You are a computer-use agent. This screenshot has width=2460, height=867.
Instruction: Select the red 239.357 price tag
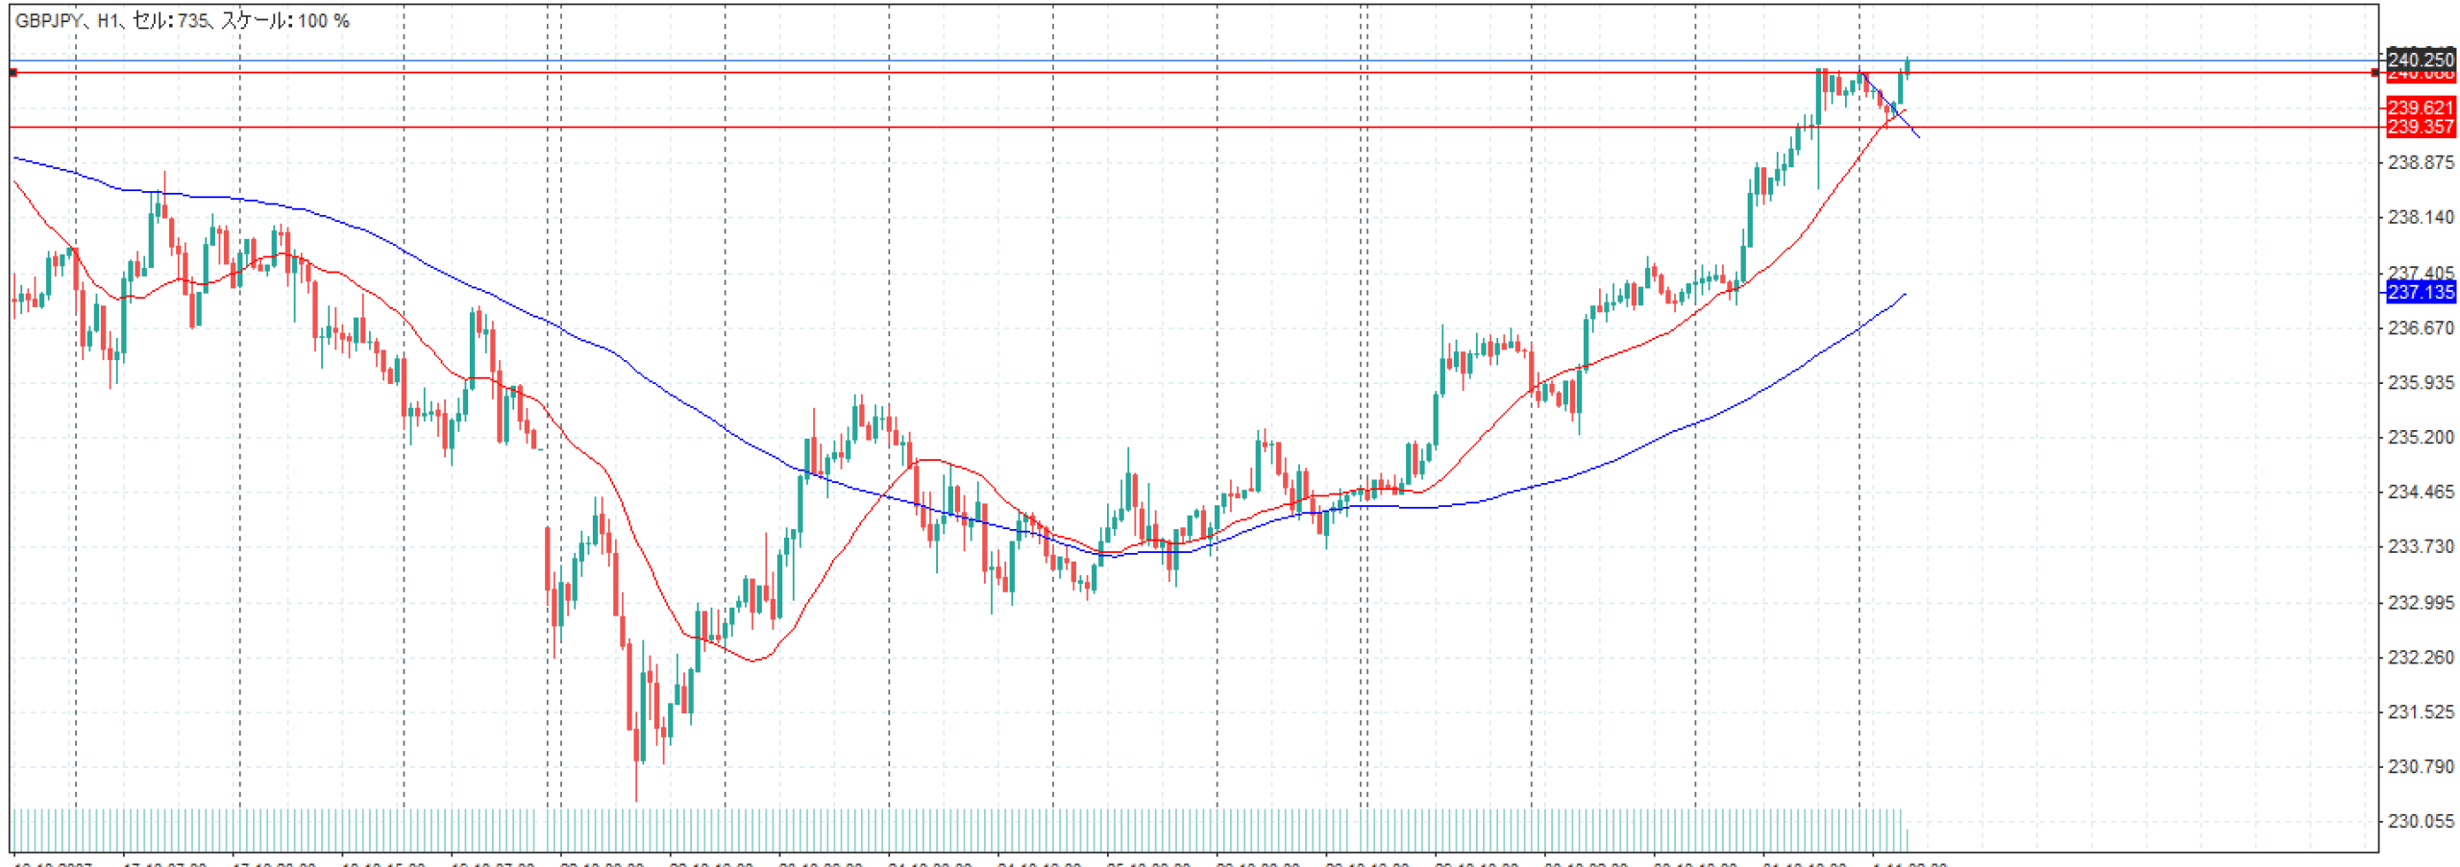point(2420,127)
